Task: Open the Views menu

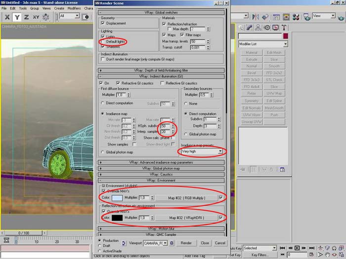Action: tap(46, 8)
